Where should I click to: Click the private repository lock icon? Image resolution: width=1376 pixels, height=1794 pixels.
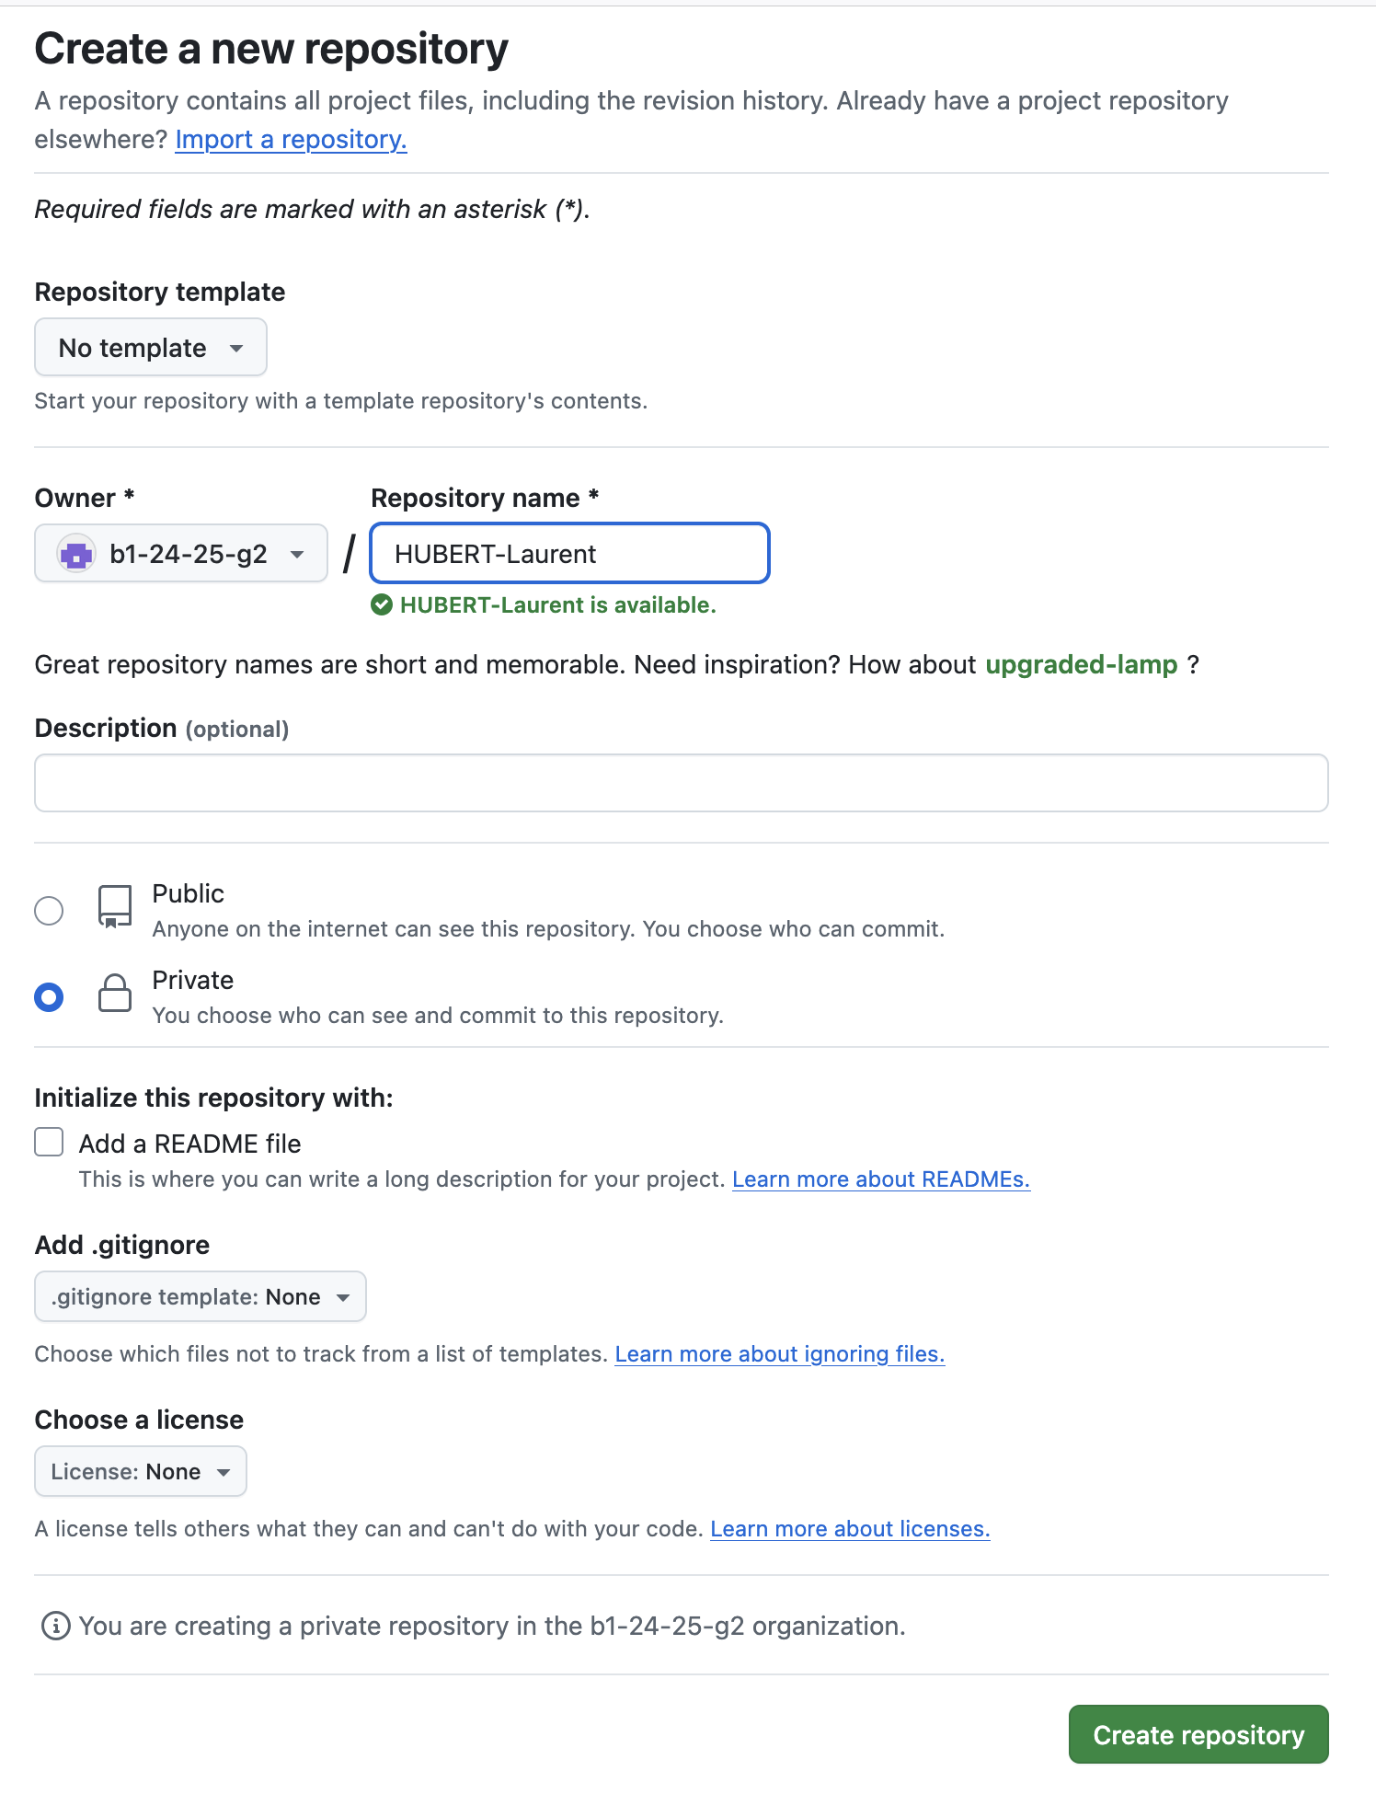pos(115,994)
